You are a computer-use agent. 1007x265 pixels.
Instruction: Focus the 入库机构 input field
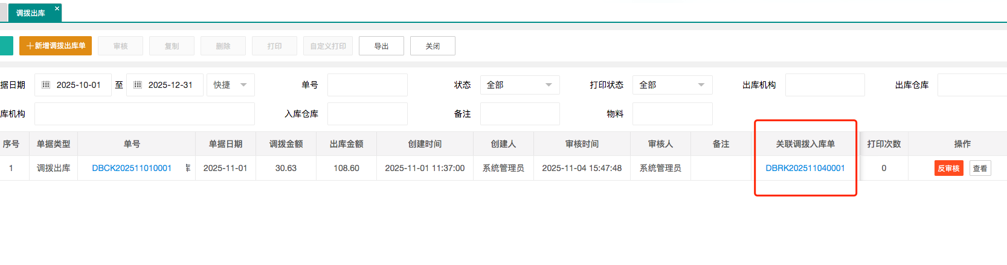pos(144,114)
